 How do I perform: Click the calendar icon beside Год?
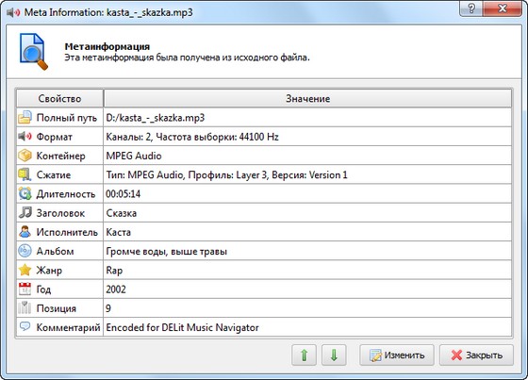point(25,289)
